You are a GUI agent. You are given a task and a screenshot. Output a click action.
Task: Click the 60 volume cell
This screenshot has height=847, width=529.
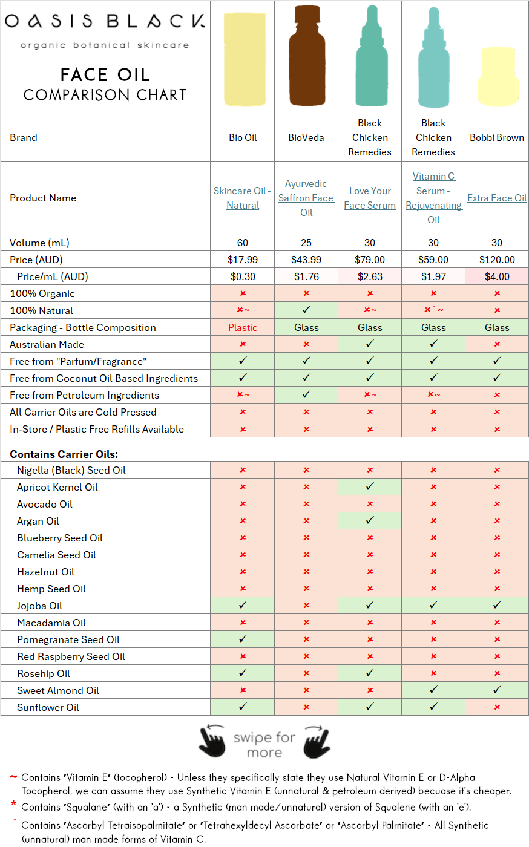pos(243,243)
